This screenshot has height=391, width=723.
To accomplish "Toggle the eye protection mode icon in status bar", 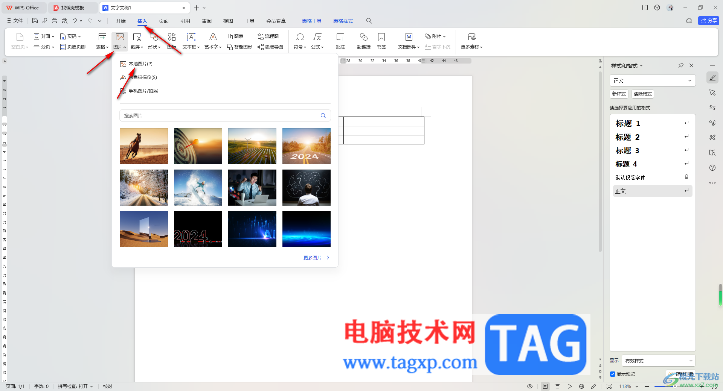I will (x=530, y=386).
